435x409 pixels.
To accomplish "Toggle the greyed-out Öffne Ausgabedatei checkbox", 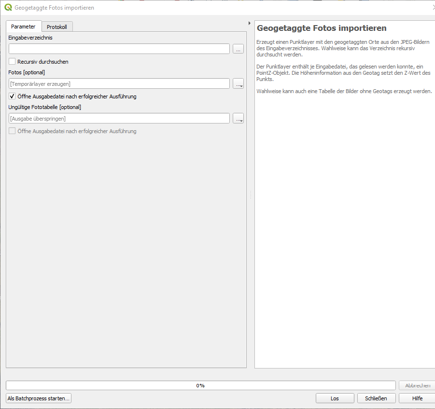I will pyautogui.click(x=13, y=131).
